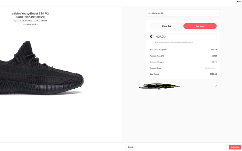Click the edit pencil beside the scribbled-out info
Viewport: 242px width, 151px height.
216,86
